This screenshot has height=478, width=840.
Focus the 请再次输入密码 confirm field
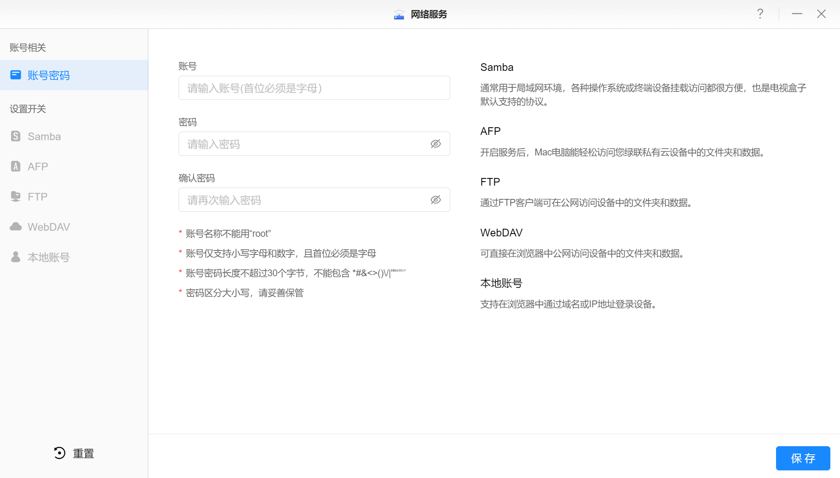(302, 200)
